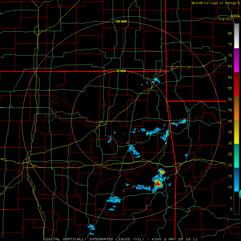Select the 5 value on the VIL scale
This screenshot has height=241, width=241.
click(231, 198)
